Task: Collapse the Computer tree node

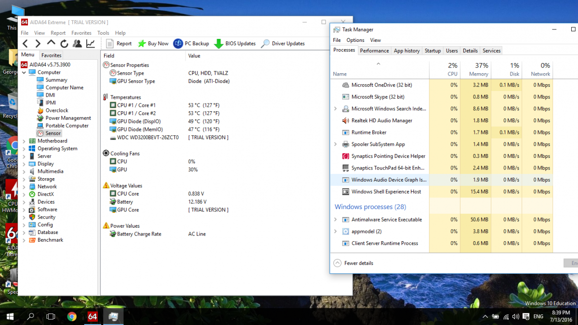Action: [24, 72]
